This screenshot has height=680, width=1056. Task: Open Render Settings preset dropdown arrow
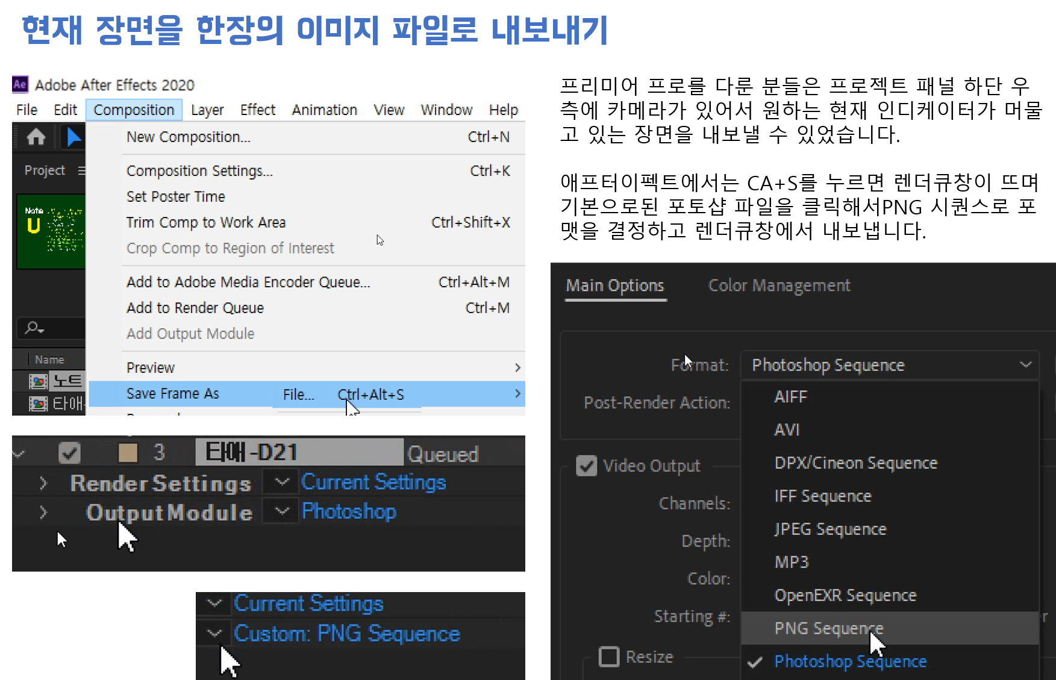pyautogui.click(x=281, y=482)
